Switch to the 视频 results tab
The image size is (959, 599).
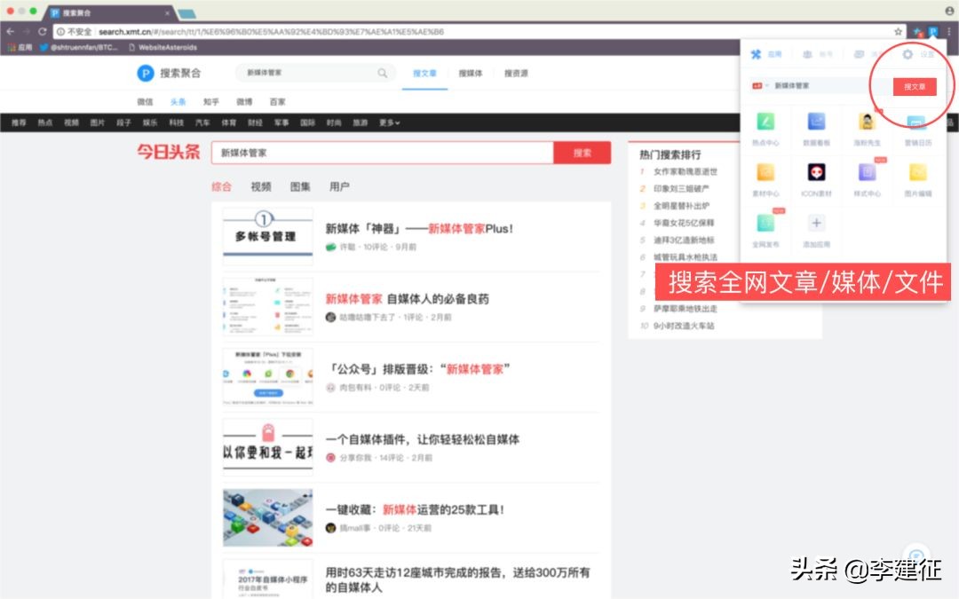[x=258, y=185]
